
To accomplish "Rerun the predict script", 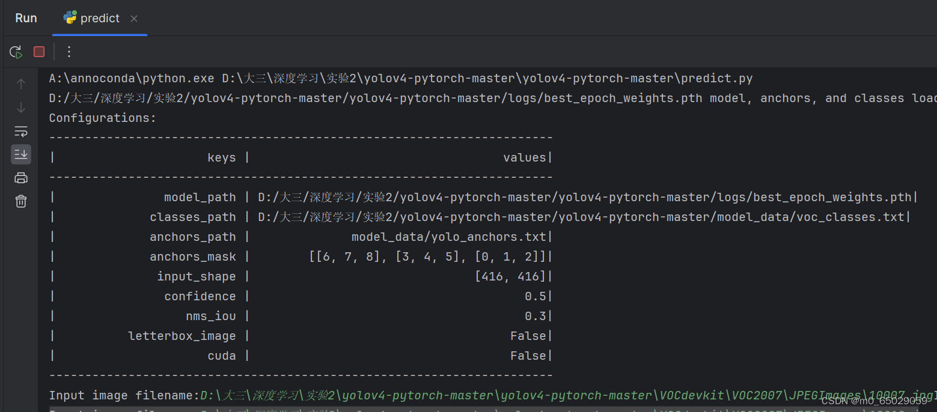I will [16, 52].
